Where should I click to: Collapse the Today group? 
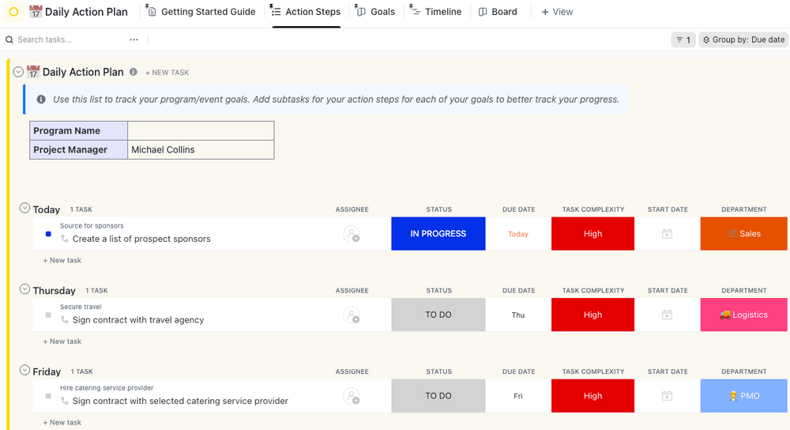coord(24,209)
